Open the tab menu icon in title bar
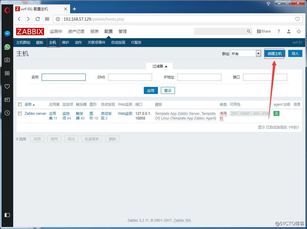This screenshot has width=307, height=229. [x=268, y=4]
